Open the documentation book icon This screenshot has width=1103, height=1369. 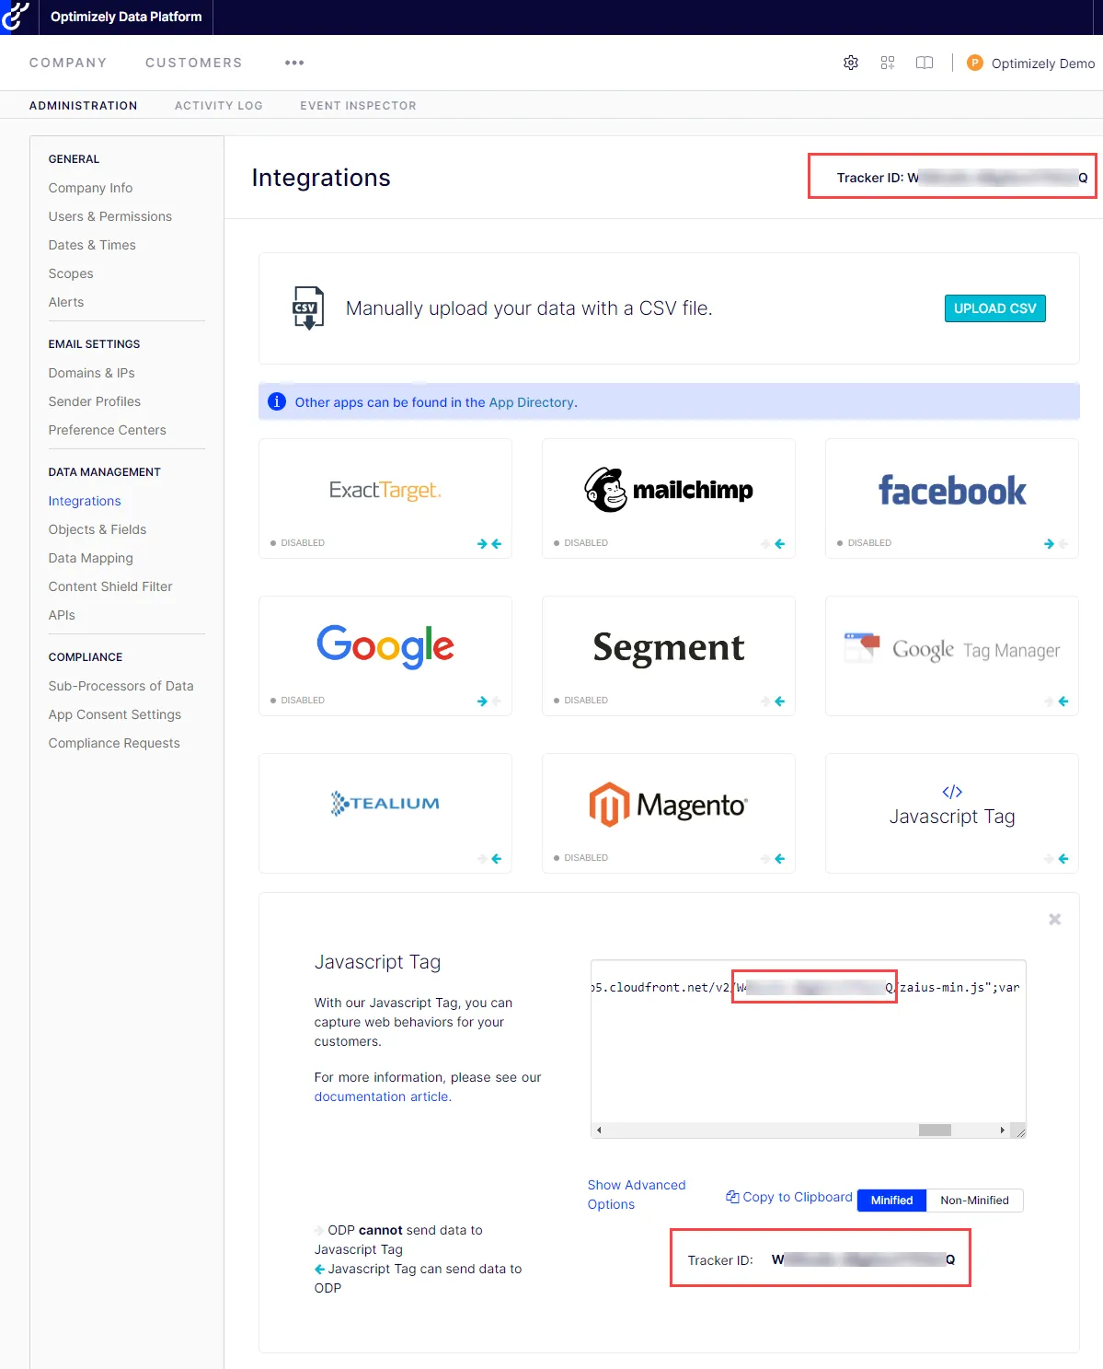click(925, 63)
